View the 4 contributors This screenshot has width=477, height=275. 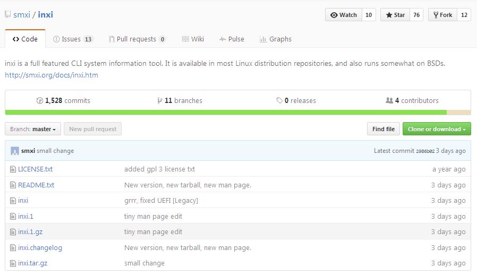412,100
